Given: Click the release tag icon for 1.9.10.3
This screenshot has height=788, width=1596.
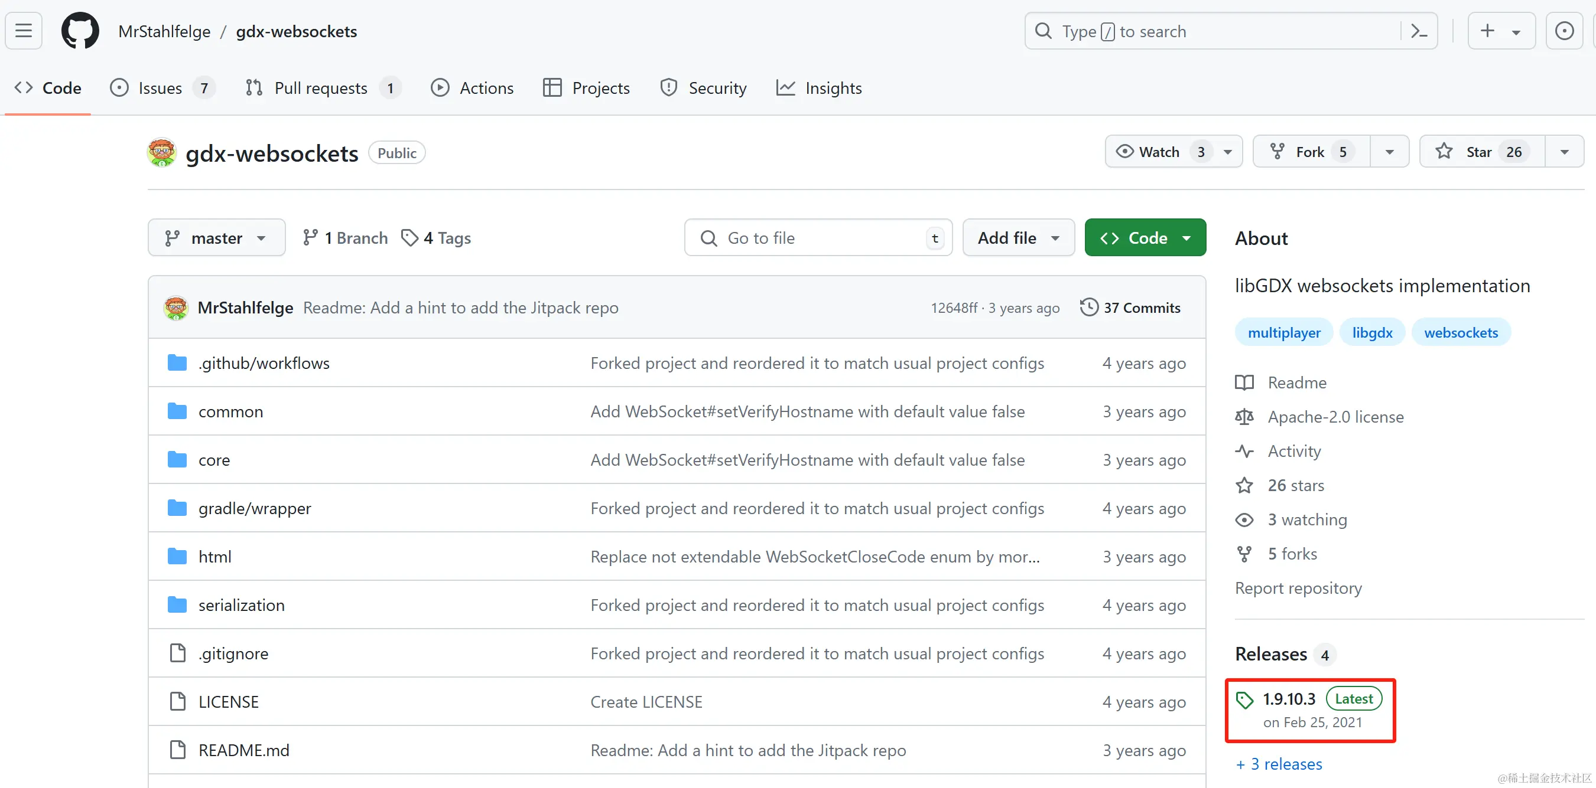Looking at the screenshot, I should tap(1244, 700).
